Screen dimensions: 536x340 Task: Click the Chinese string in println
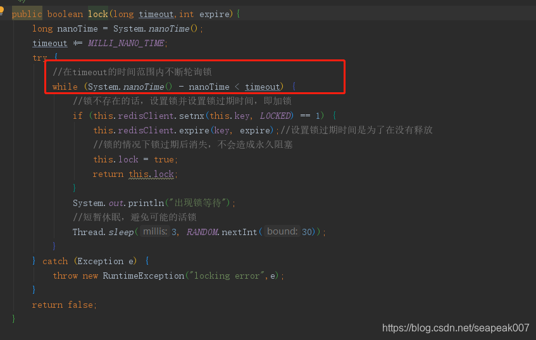click(198, 203)
